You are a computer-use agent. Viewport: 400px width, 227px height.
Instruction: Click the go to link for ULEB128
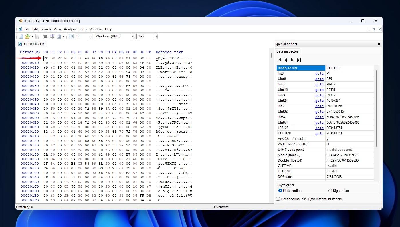point(320,133)
